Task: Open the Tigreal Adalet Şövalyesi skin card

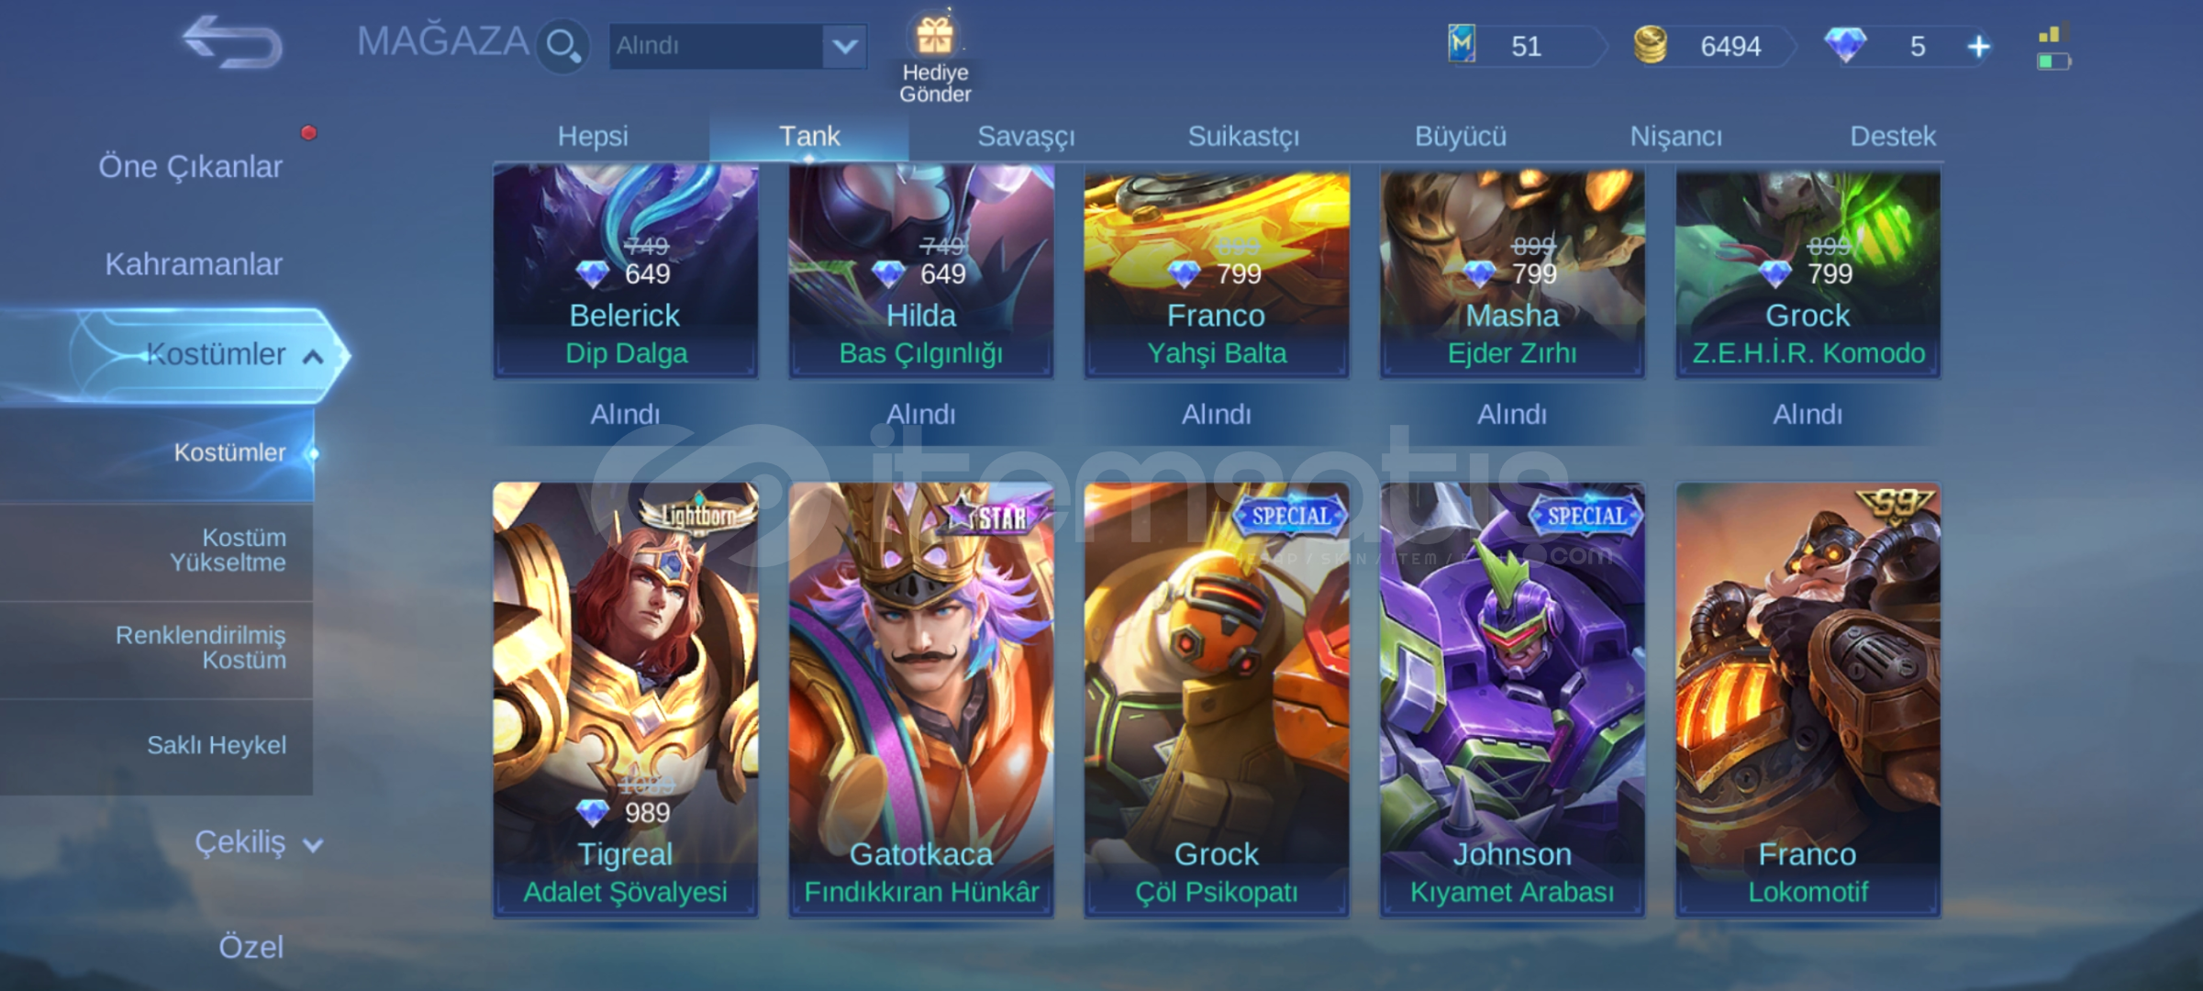Action: 626,699
